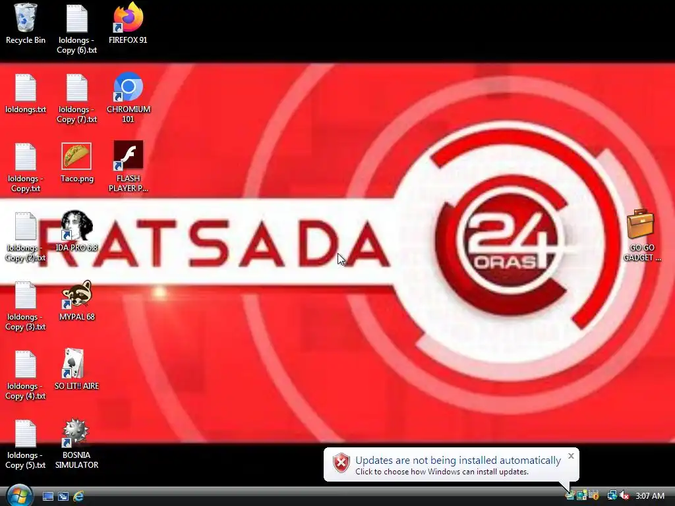Click the 3:07 AM taskbar clock
The image size is (675, 506).
coord(650,495)
